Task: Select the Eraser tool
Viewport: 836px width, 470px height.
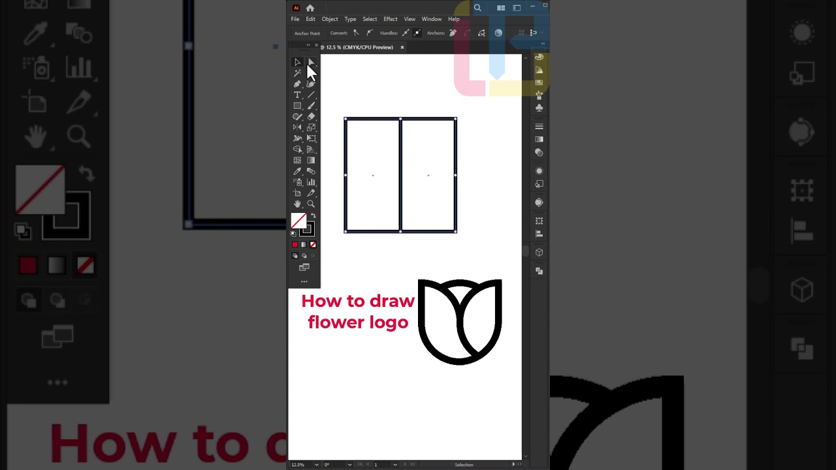Action: (311, 117)
